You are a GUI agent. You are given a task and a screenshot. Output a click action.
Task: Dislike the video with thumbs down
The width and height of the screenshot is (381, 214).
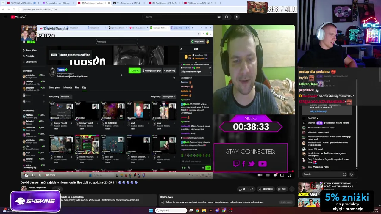point(251,189)
